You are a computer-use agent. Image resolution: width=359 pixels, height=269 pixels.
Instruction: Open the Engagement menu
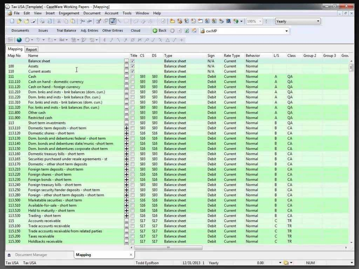[x=69, y=13]
